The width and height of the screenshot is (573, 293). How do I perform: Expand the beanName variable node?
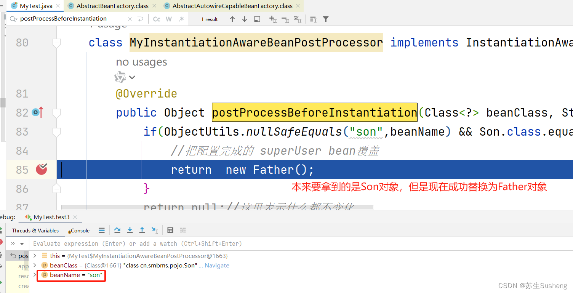pyautogui.click(x=35, y=275)
